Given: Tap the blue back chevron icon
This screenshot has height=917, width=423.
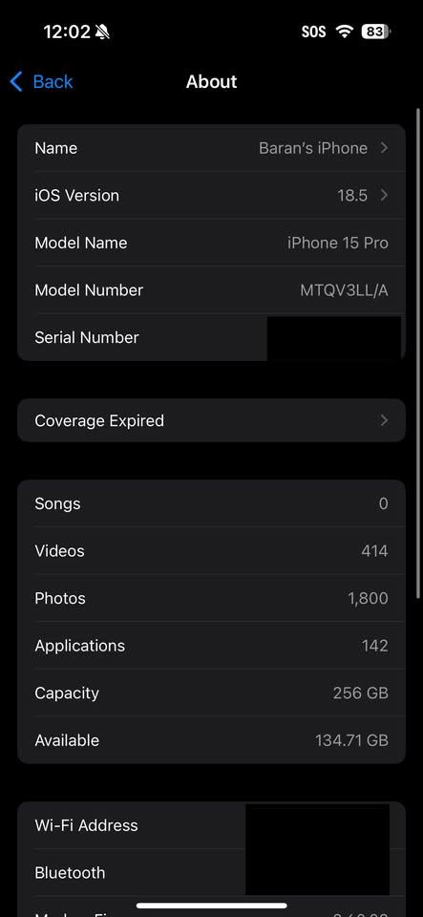Looking at the screenshot, I should pyautogui.click(x=16, y=82).
